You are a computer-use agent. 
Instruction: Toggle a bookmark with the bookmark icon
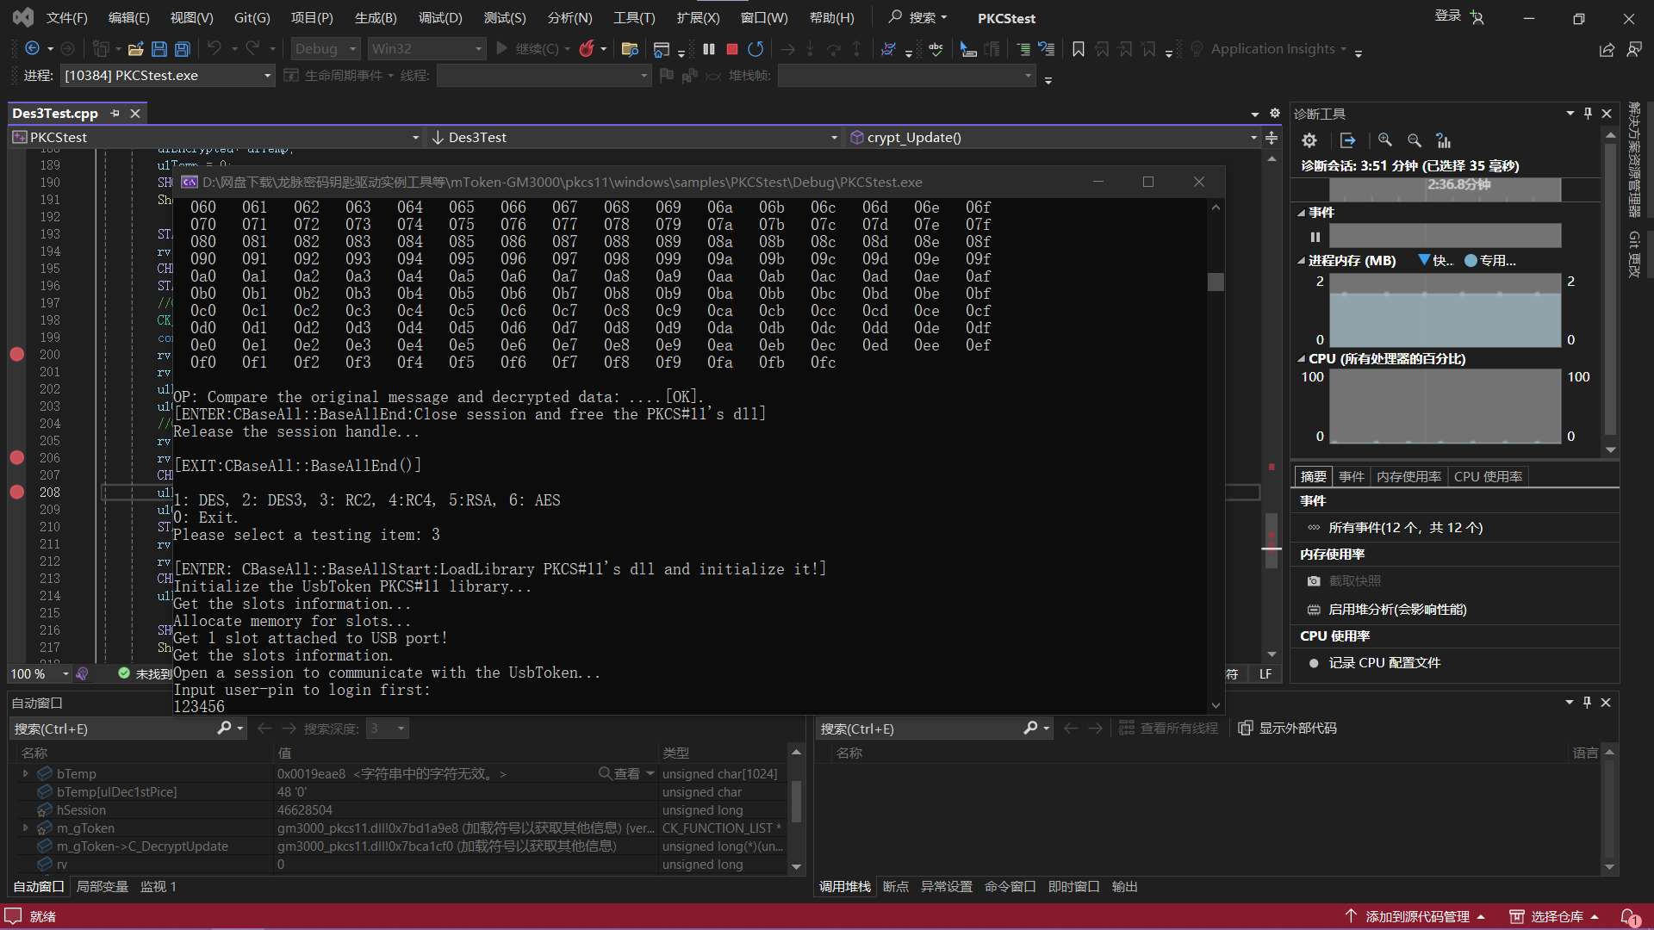1078,49
